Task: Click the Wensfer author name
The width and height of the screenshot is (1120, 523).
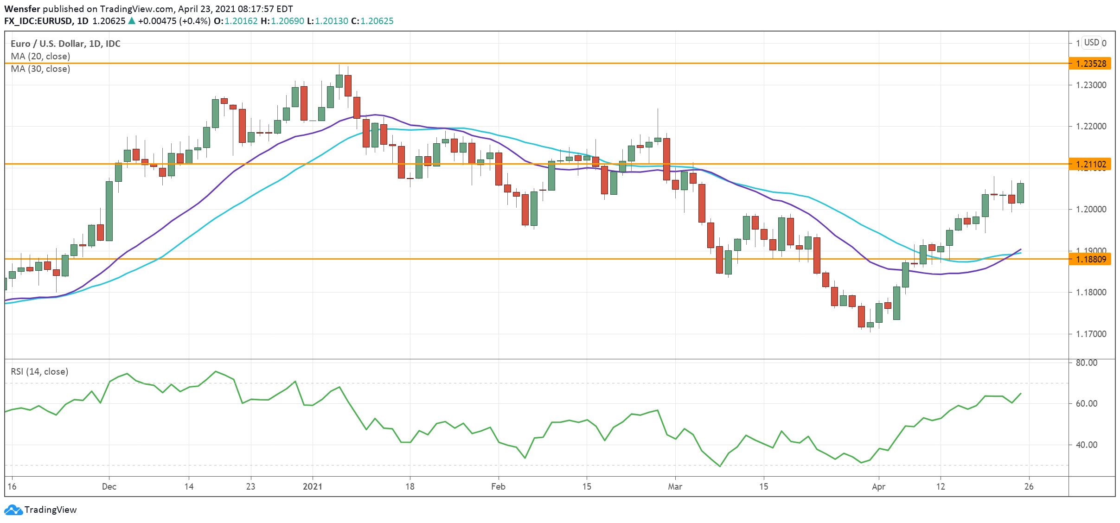Action: pyautogui.click(x=22, y=9)
